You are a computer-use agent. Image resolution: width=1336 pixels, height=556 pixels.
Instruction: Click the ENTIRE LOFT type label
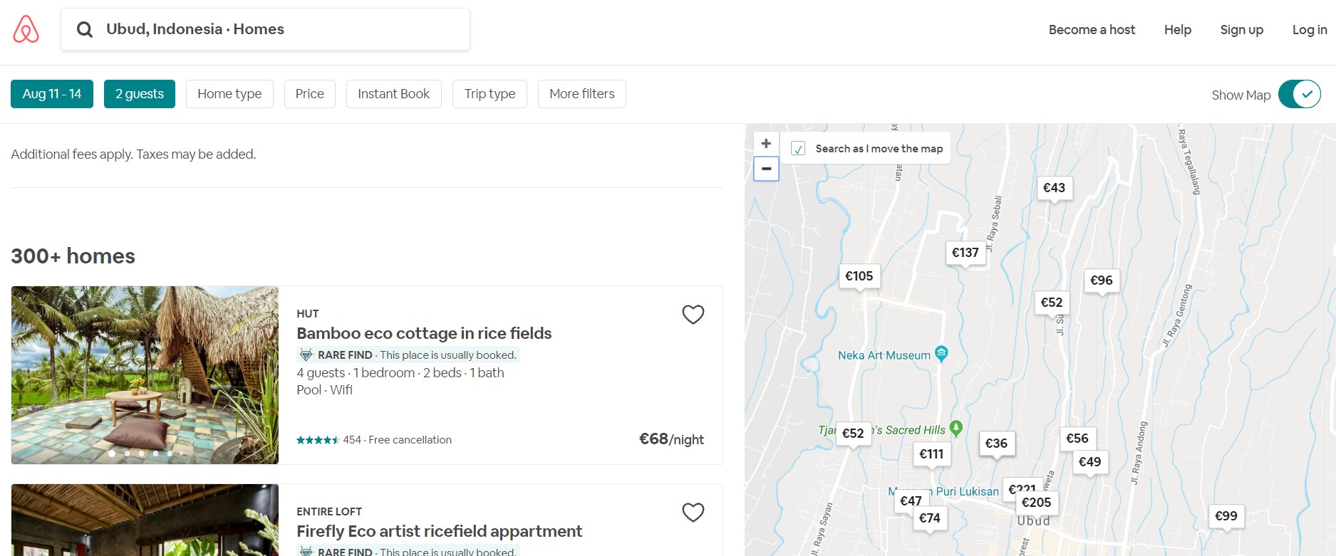[x=329, y=512]
